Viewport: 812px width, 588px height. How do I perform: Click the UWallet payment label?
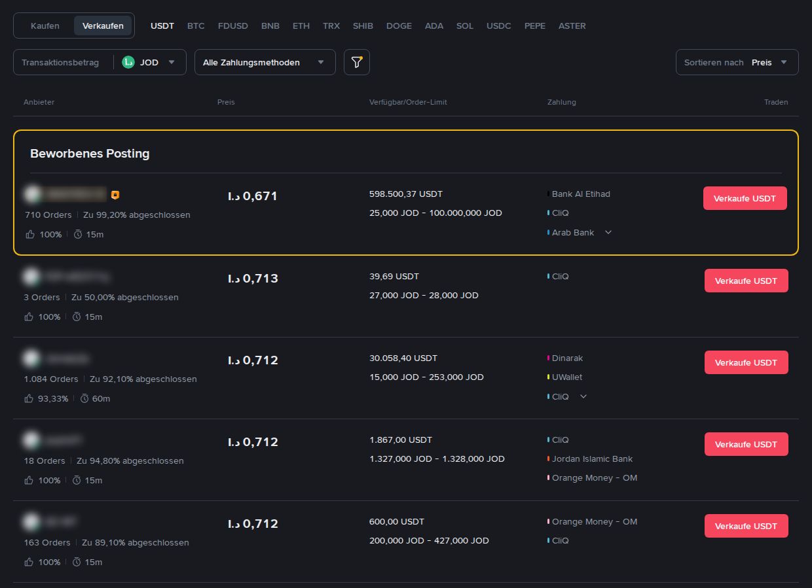coord(567,377)
